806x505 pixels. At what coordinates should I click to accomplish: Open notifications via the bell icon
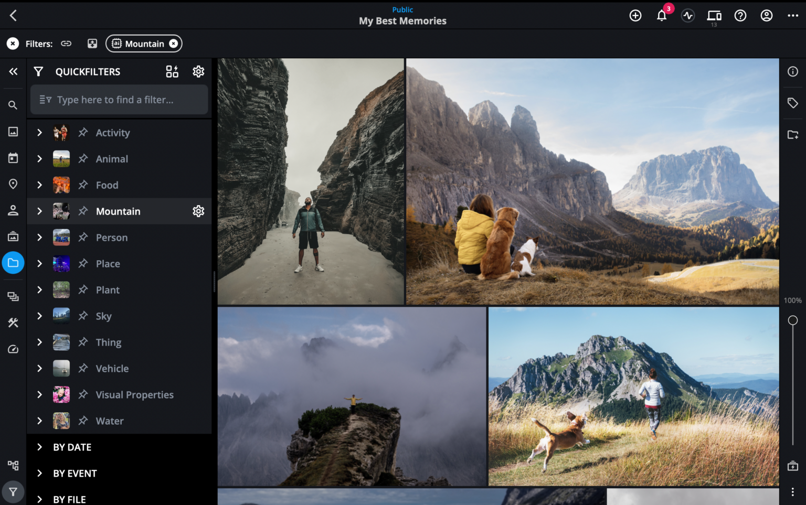[661, 15]
